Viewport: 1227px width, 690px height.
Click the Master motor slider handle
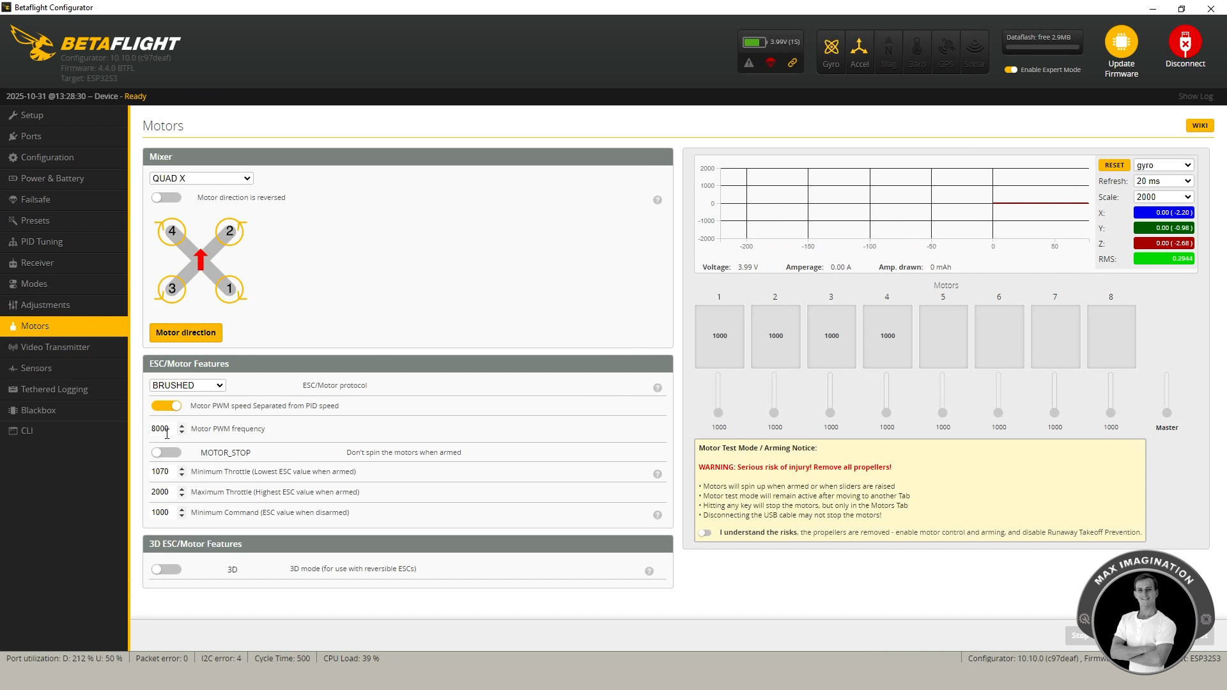(x=1166, y=413)
